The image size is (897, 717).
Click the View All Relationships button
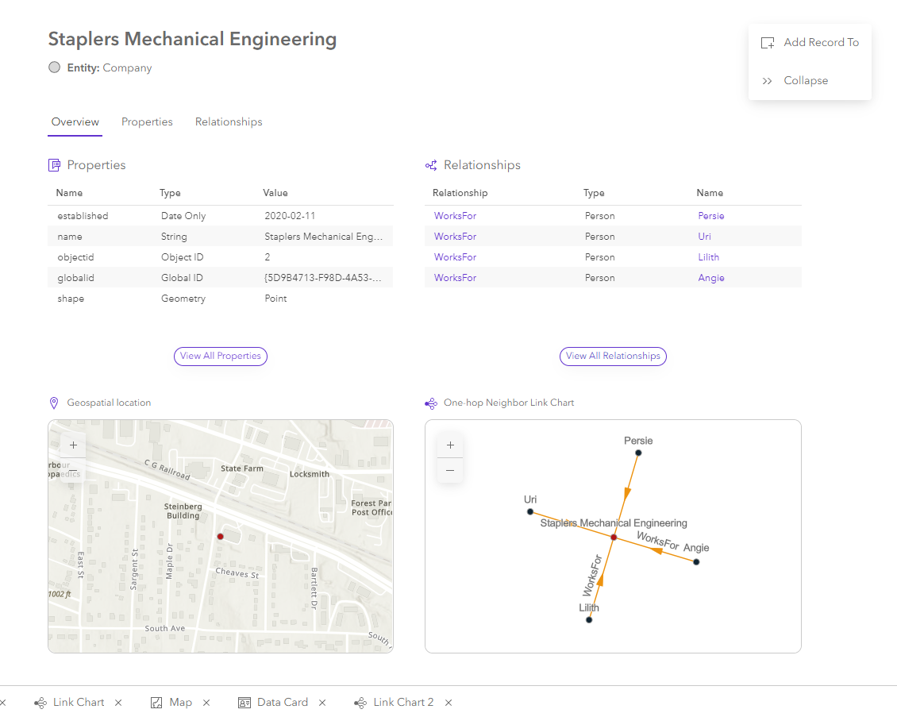[613, 356]
